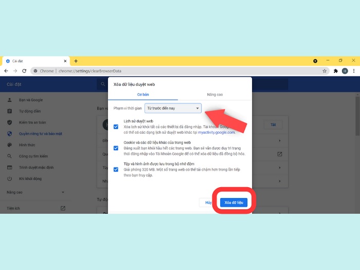
Task: Uncheck the 'Lịch sử duyệt web' checkbox
Action: tap(116, 127)
